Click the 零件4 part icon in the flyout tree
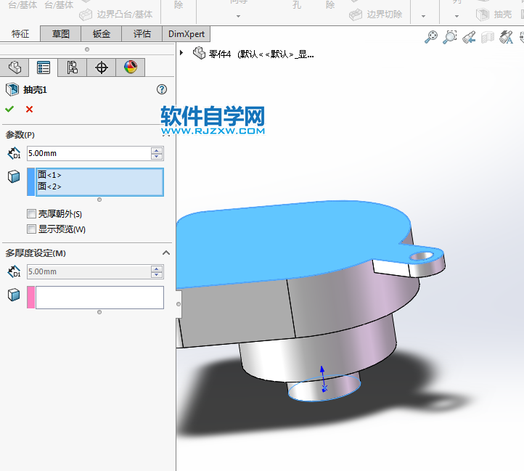 [x=199, y=53]
